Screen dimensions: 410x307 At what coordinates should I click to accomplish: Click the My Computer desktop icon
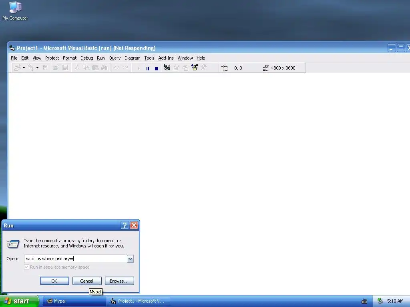15,11
